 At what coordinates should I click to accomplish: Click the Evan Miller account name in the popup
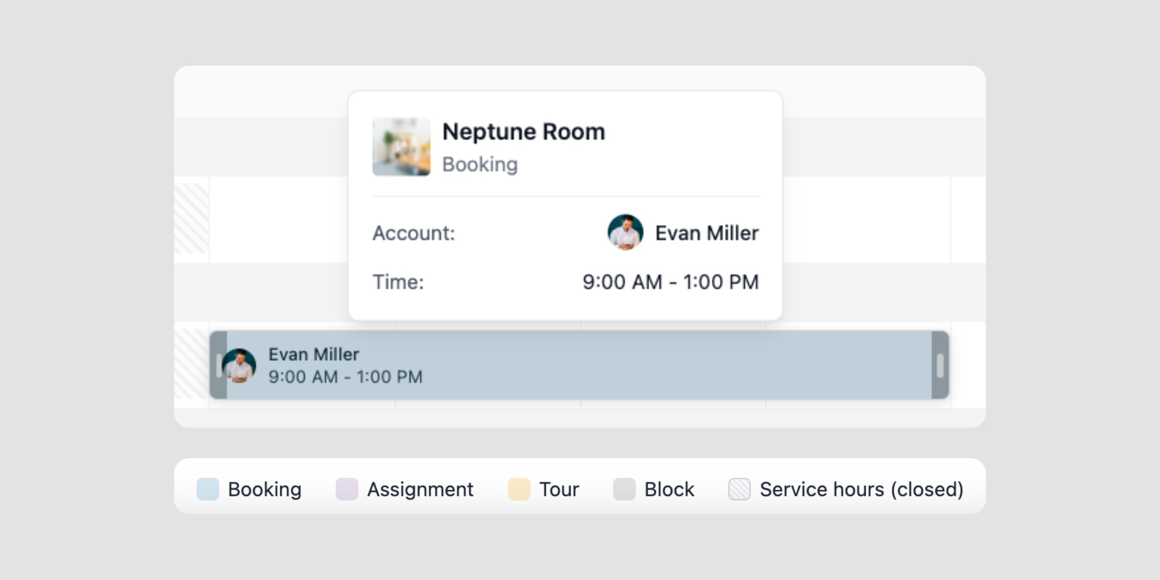pyautogui.click(x=707, y=233)
